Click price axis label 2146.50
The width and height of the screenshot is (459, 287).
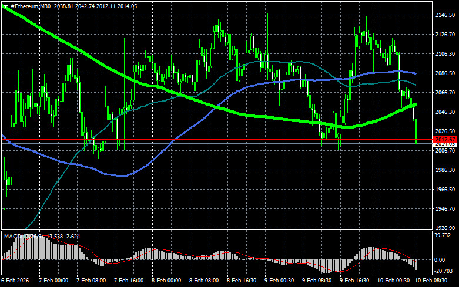[445, 15]
